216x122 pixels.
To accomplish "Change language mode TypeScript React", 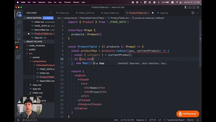I will (x=175, y=120).
